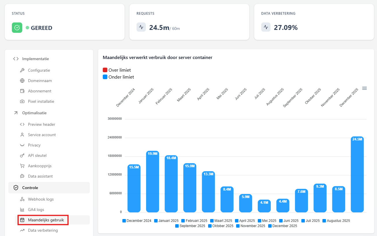Viewport: 377px width, 236px height.
Task: Open the Privacy settings page
Action: pos(34,145)
